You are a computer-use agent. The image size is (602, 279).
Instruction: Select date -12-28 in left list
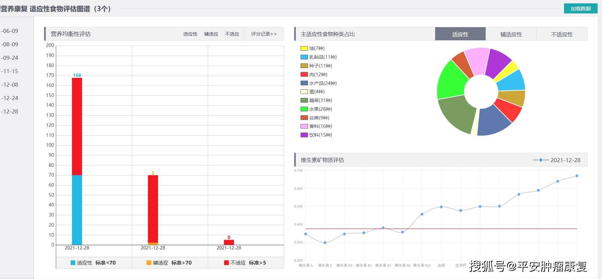(9, 111)
